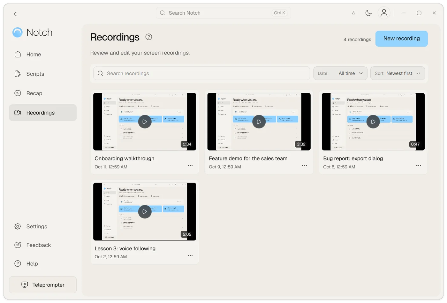Open more options for Bug report recording
Viewport: 447px width, 303px height.
(x=419, y=166)
